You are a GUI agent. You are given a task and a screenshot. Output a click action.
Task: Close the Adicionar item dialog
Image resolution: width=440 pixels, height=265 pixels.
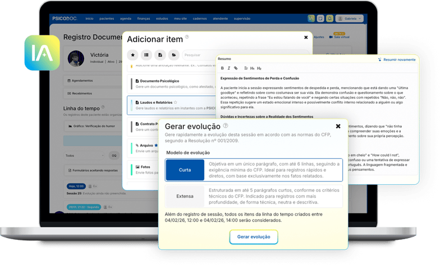[306, 37]
